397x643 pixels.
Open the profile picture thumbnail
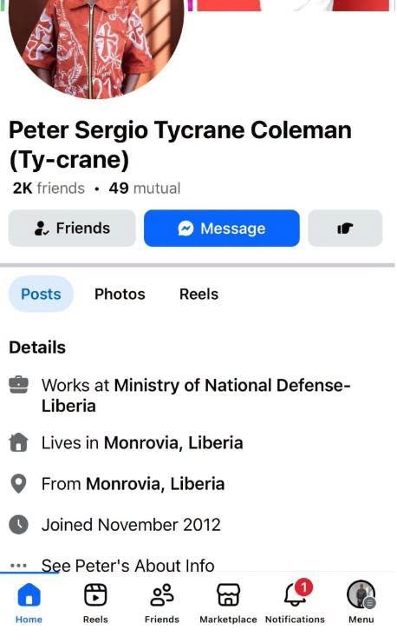pos(96,45)
